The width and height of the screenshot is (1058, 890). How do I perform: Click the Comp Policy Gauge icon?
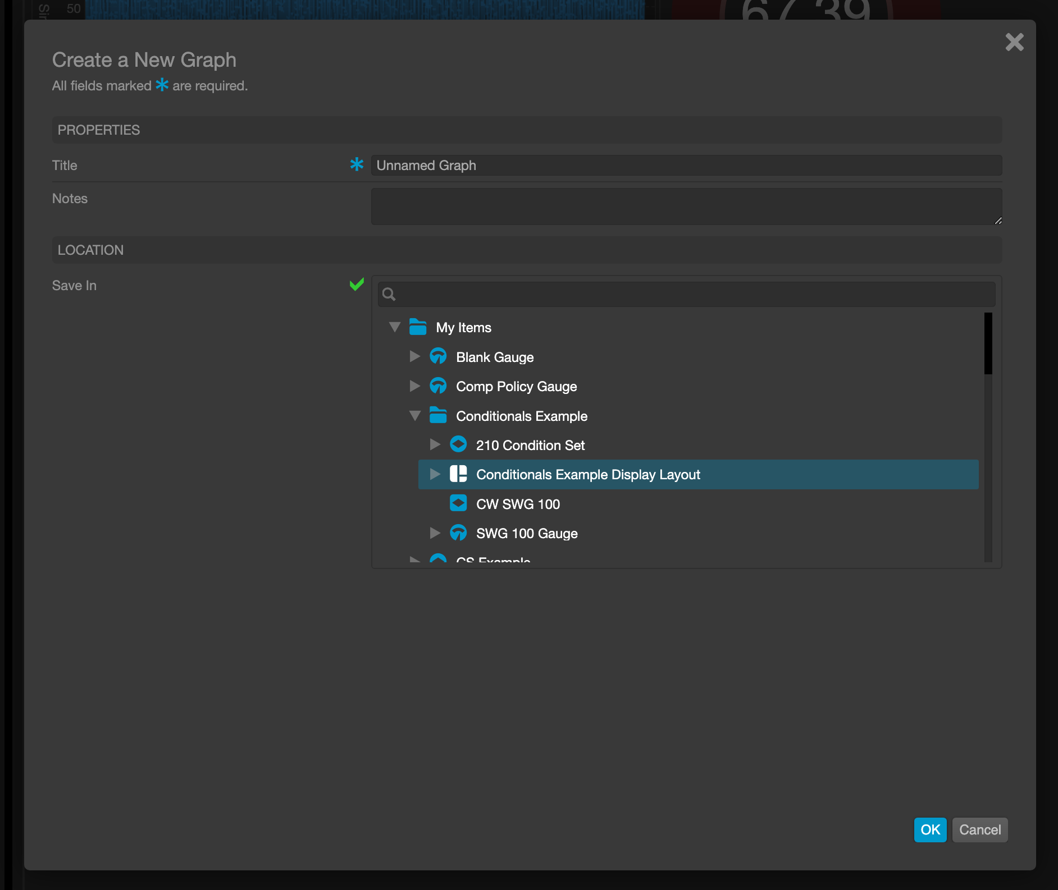(x=439, y=386)
